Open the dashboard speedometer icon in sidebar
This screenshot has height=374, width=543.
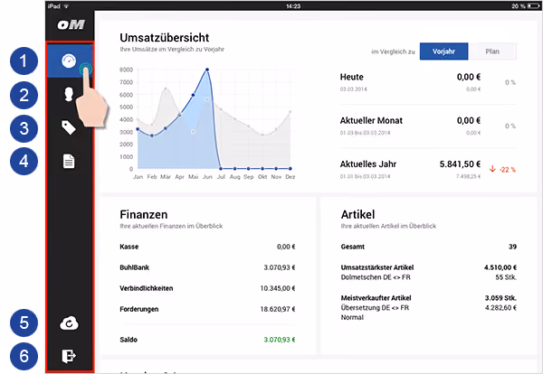pos(69,61)
